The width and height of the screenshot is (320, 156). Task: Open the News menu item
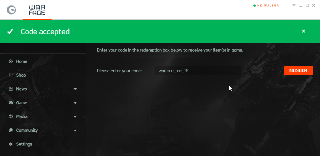22,89
